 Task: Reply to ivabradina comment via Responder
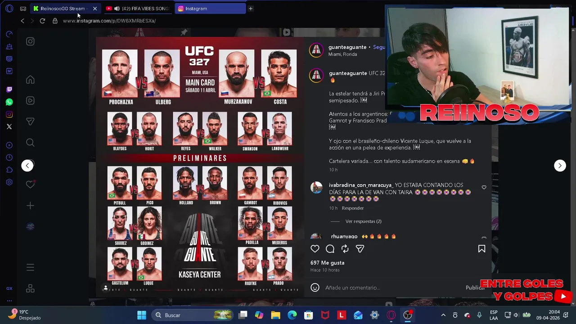352,208
